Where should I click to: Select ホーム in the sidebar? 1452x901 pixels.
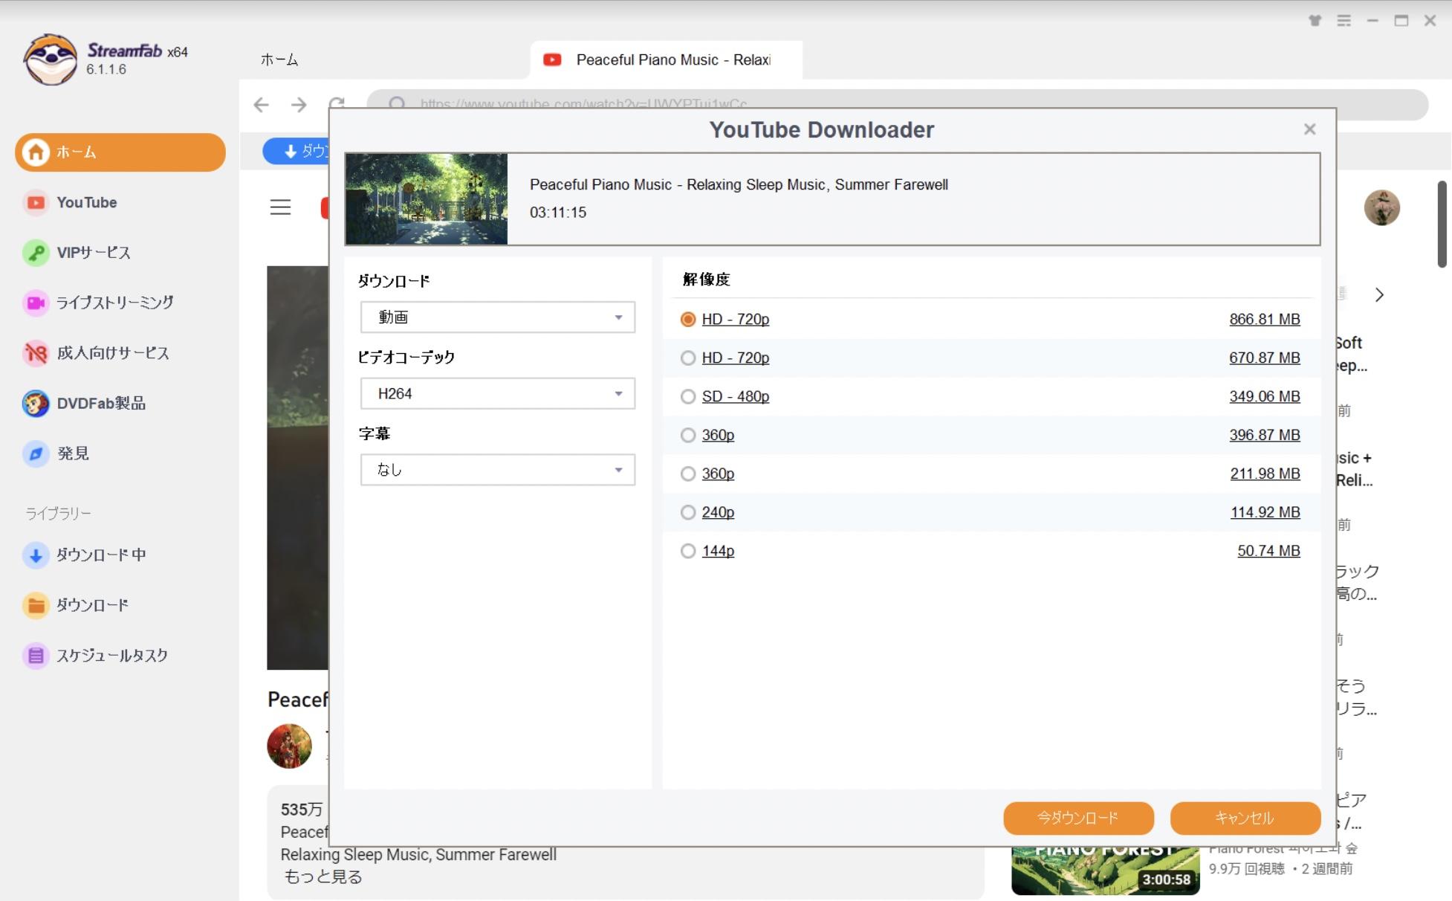120,152
